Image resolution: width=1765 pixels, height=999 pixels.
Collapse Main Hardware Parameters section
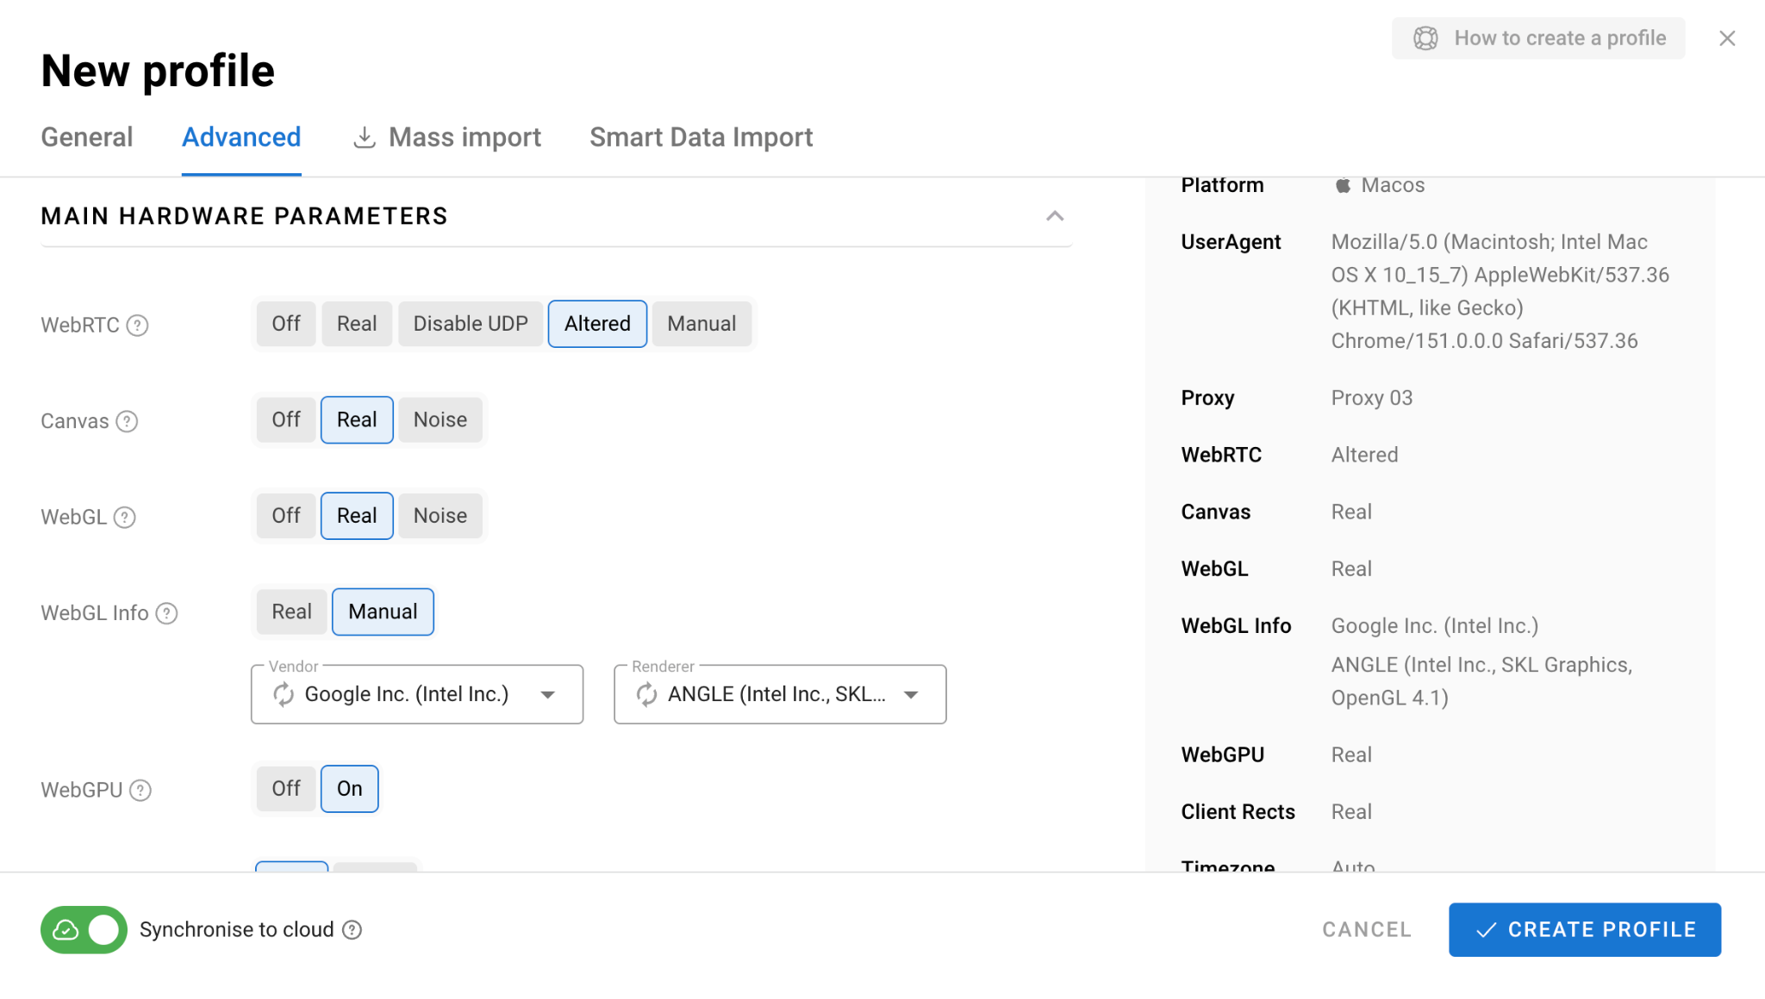tap(1055, 216)
